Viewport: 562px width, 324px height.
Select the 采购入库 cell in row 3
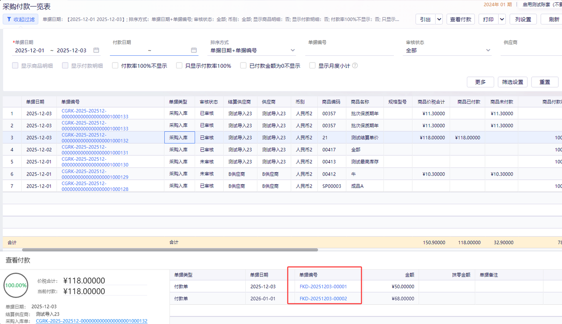pyautogui.click(x=179, y=138)
